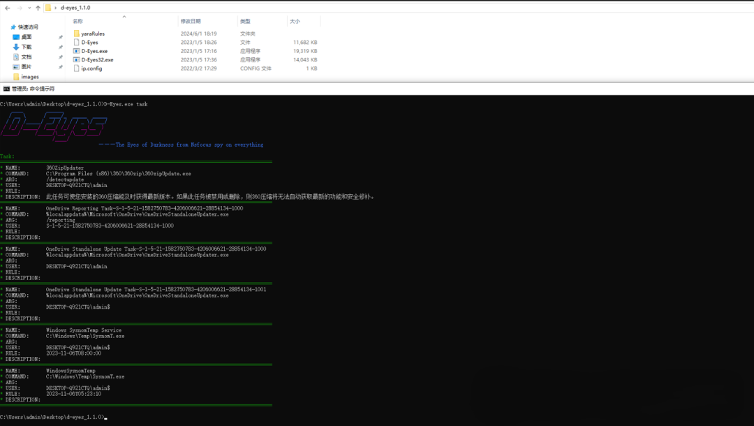Click the 360zipUpdate.exe command path

pos(118,174)
